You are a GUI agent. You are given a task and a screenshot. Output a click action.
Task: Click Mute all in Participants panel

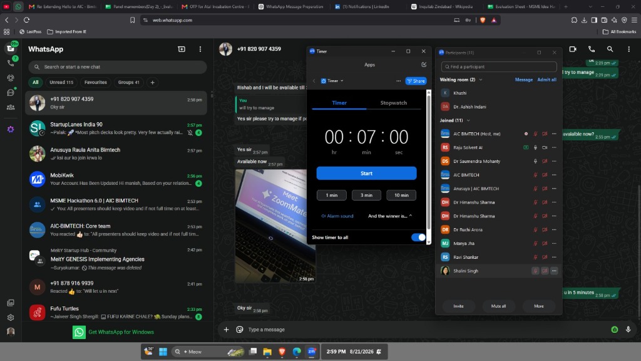[x=498, y=306]
